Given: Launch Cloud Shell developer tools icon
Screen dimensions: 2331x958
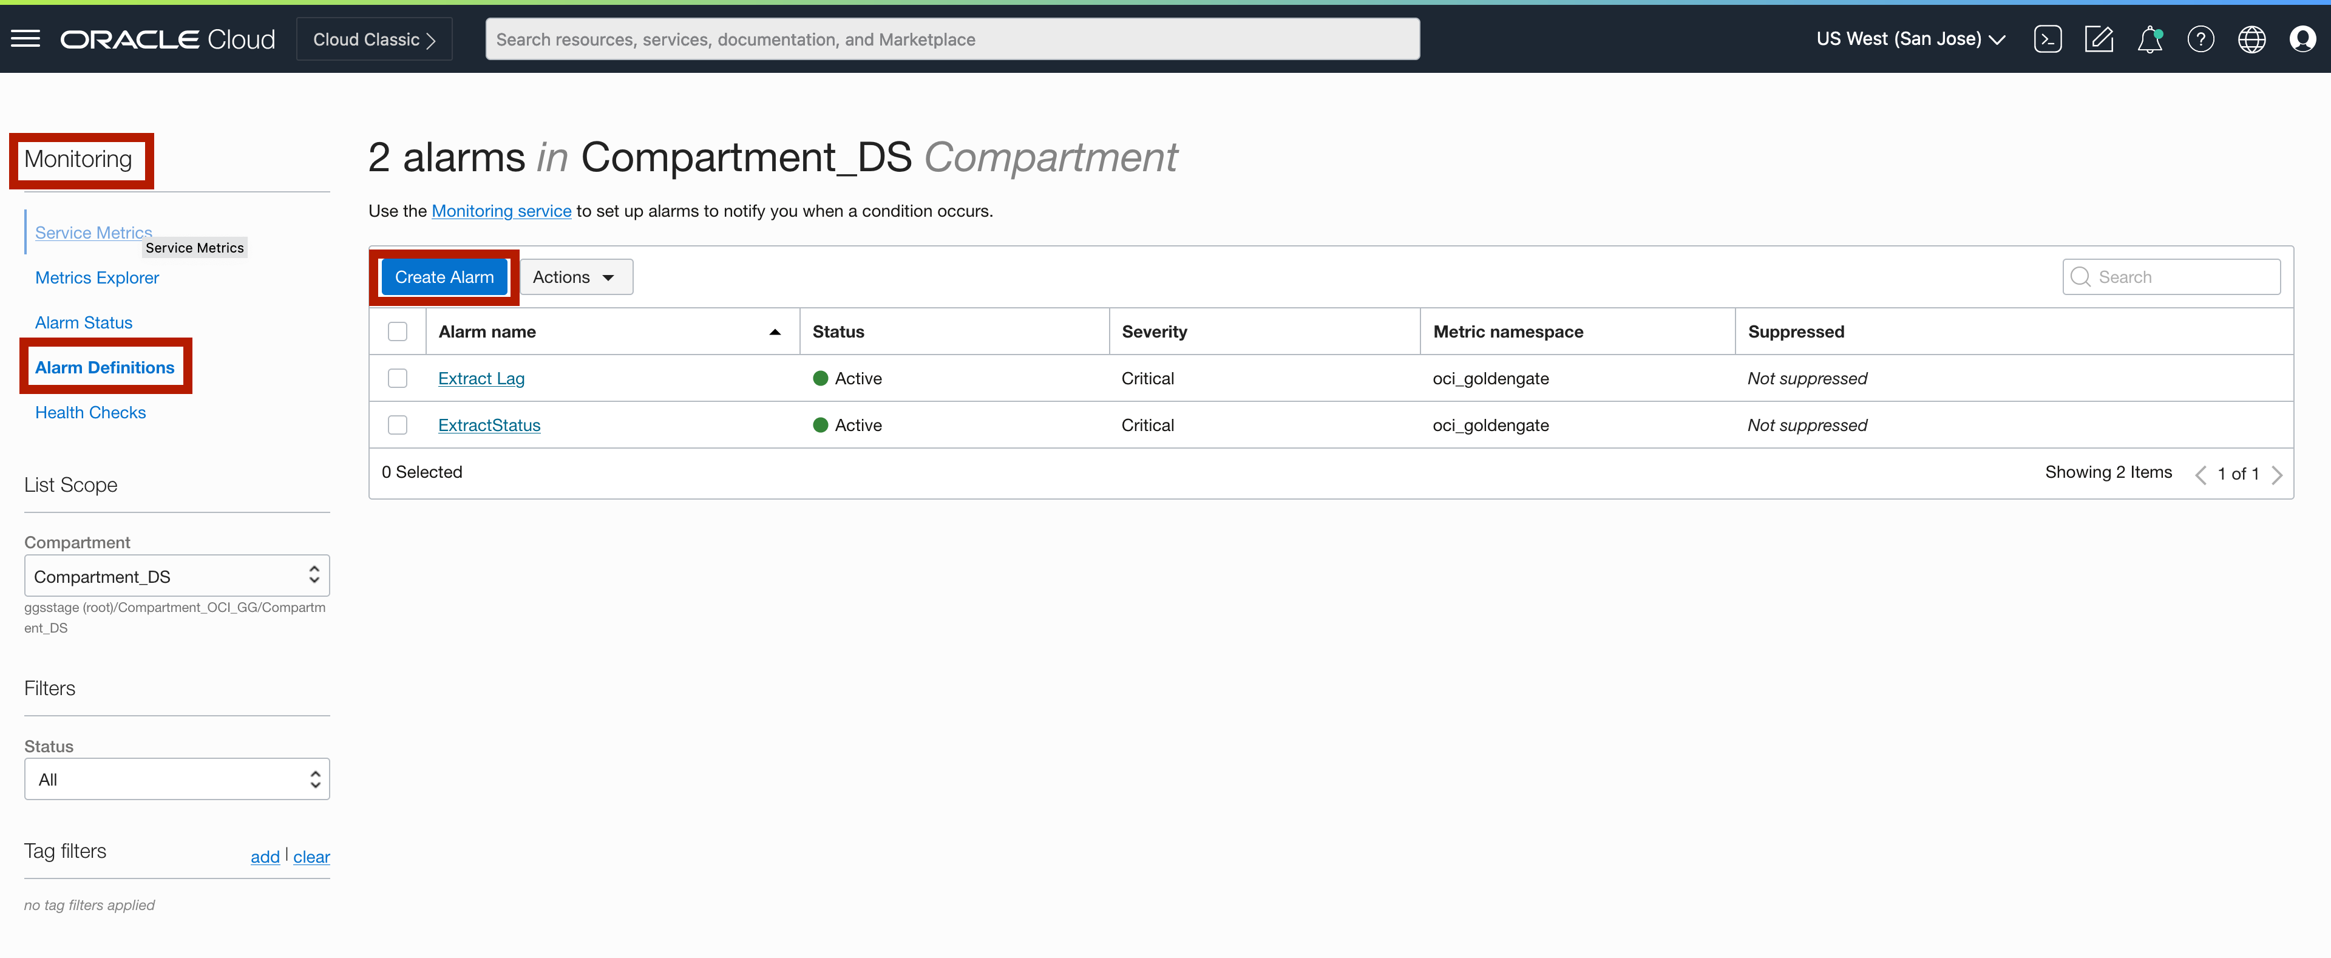Looking at the screenshot, I should [2047, 39].
